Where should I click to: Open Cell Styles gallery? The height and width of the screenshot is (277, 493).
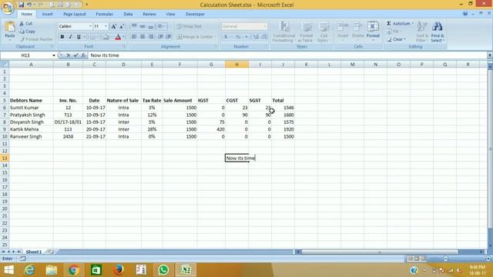click(323, 32)
